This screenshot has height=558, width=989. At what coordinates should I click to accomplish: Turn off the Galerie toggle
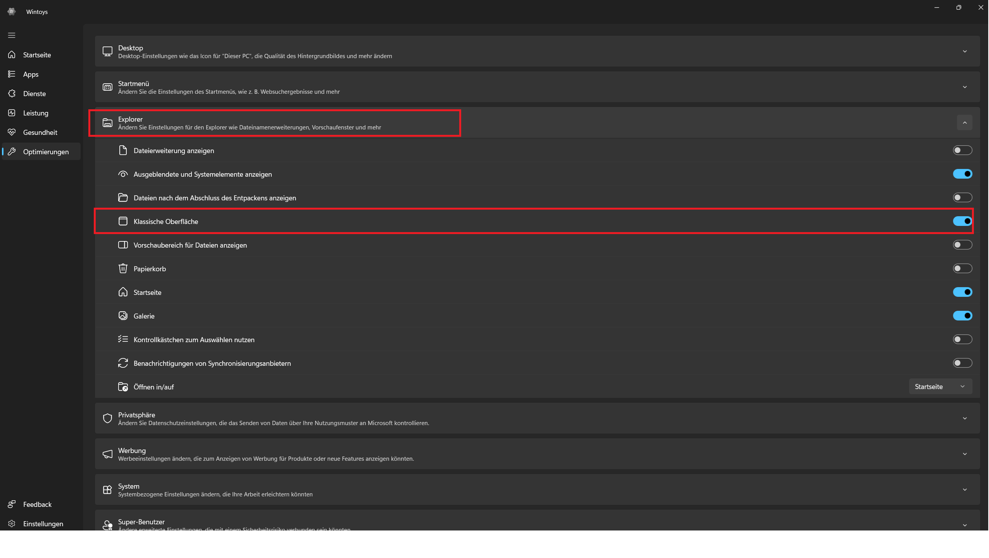tap(962, 316)
